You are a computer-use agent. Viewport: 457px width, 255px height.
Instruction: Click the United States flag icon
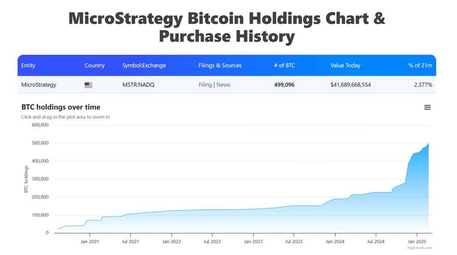[88, 85]
